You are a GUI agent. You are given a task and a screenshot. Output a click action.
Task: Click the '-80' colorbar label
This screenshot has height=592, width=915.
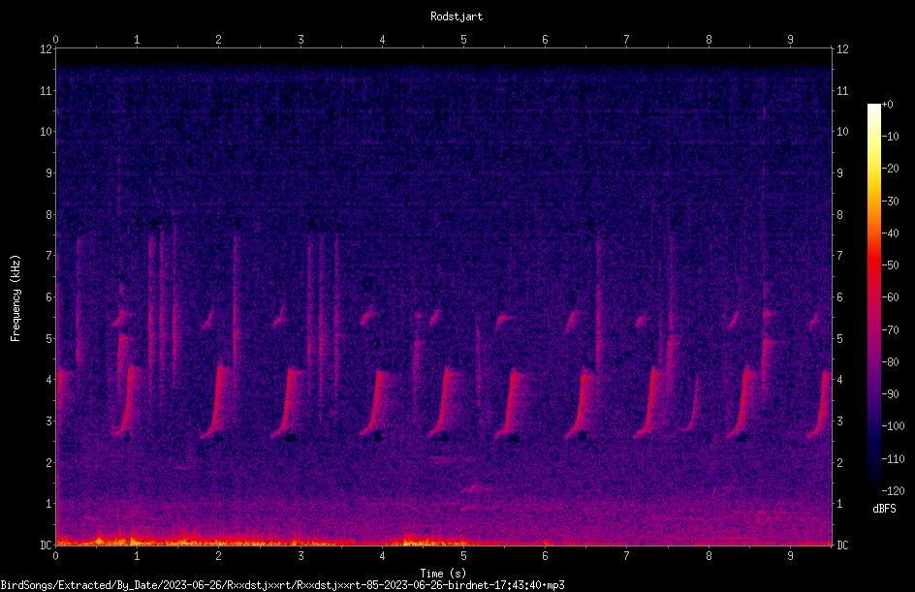coord(890,362)
